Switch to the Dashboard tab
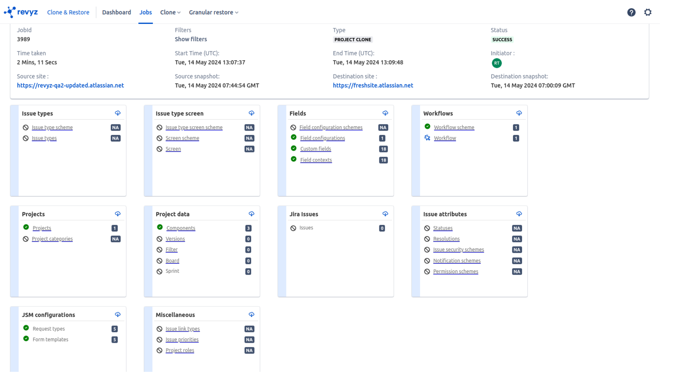The height and width of the screenshot is (382, 685). point(117,12)
